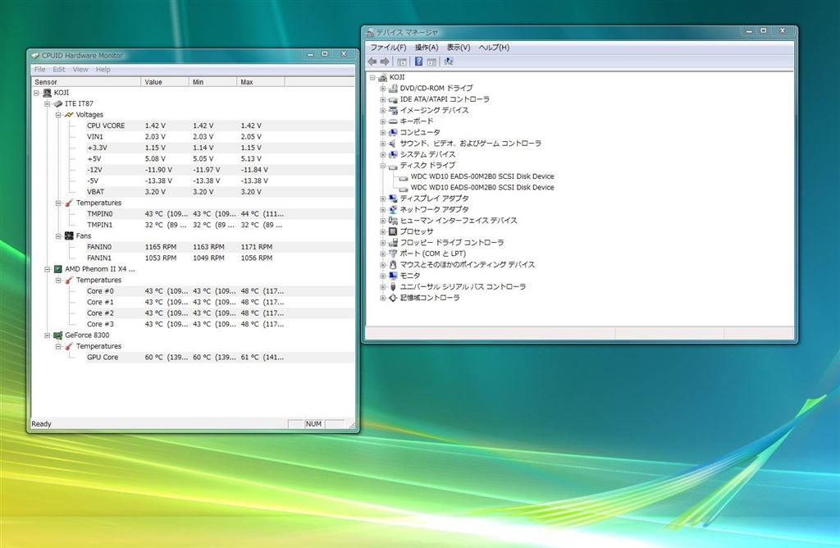This screenshot has height=548, width=840.
Task: Expand the ディスプレイ アダプタ node
Action: click(382, 199)
